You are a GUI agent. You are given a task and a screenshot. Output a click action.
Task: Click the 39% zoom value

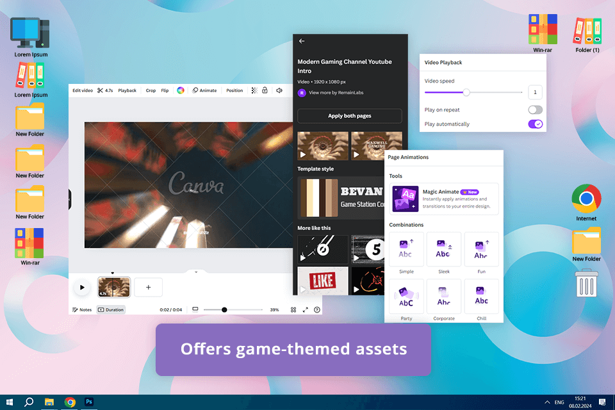pos(274,309)
